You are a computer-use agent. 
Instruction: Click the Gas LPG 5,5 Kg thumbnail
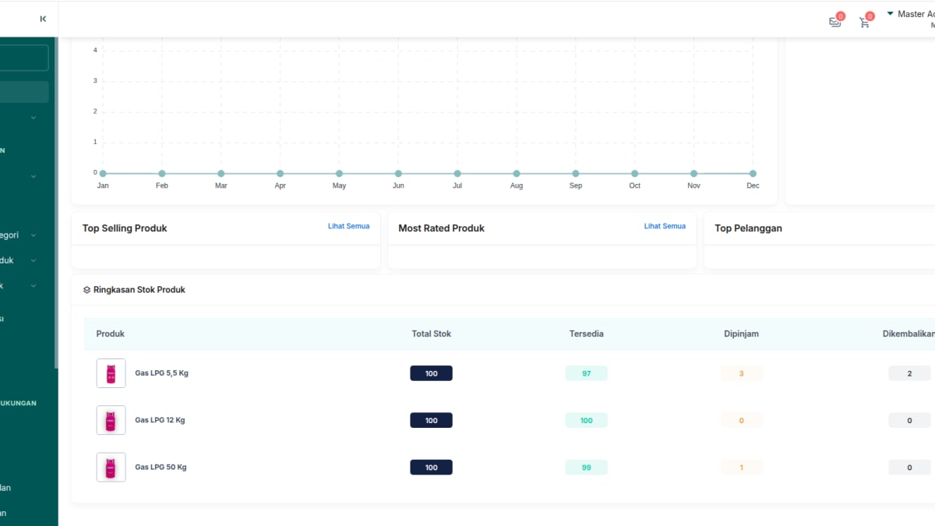(111, 373)
